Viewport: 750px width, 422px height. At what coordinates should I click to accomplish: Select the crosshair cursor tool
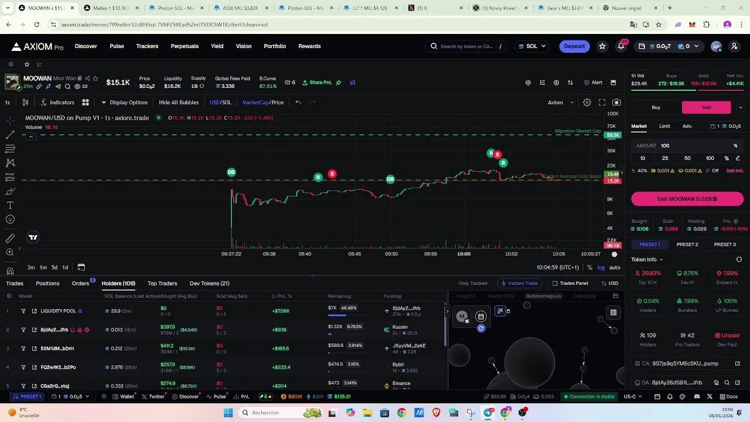pyautogui.click(x=10, y=120)
